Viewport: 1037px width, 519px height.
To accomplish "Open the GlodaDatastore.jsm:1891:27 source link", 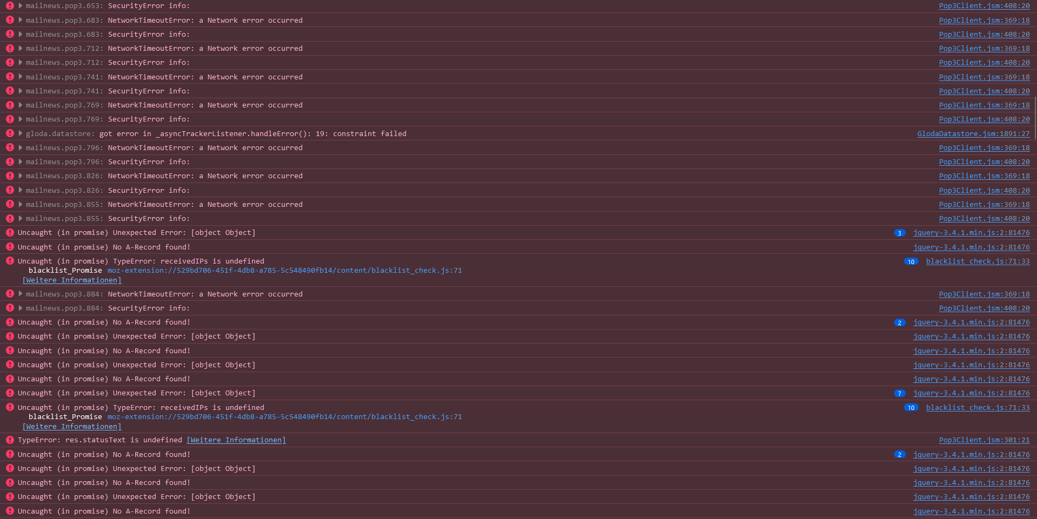I will [973, 134].
